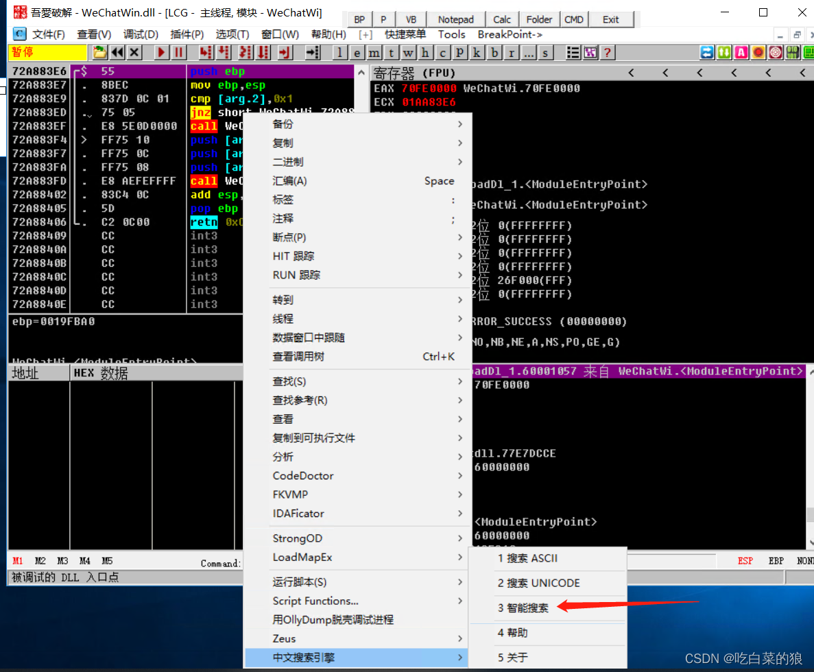Open 备份 submenu in context menu
This screenshot has height=672, width=814.
[x=357, y=124]
